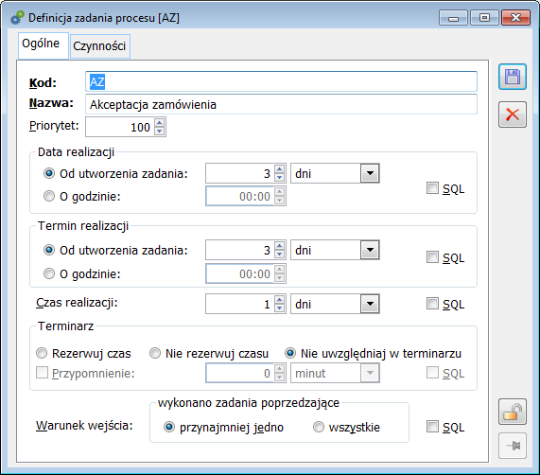Screen dimensions: 540x475
Task: Click the save floppy disk icon
Action: point(513,77)
